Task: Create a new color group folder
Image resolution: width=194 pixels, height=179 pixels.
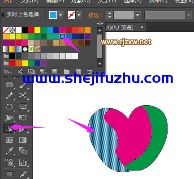Action: point(67,72)
